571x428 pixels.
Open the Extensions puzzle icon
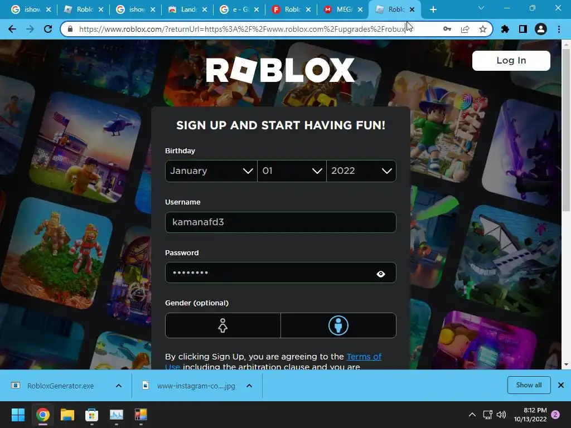point(505,29)
